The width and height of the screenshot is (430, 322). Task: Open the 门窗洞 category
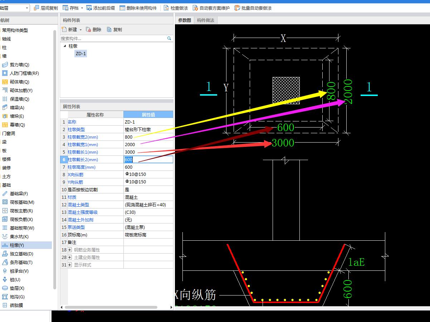(9, 134)
